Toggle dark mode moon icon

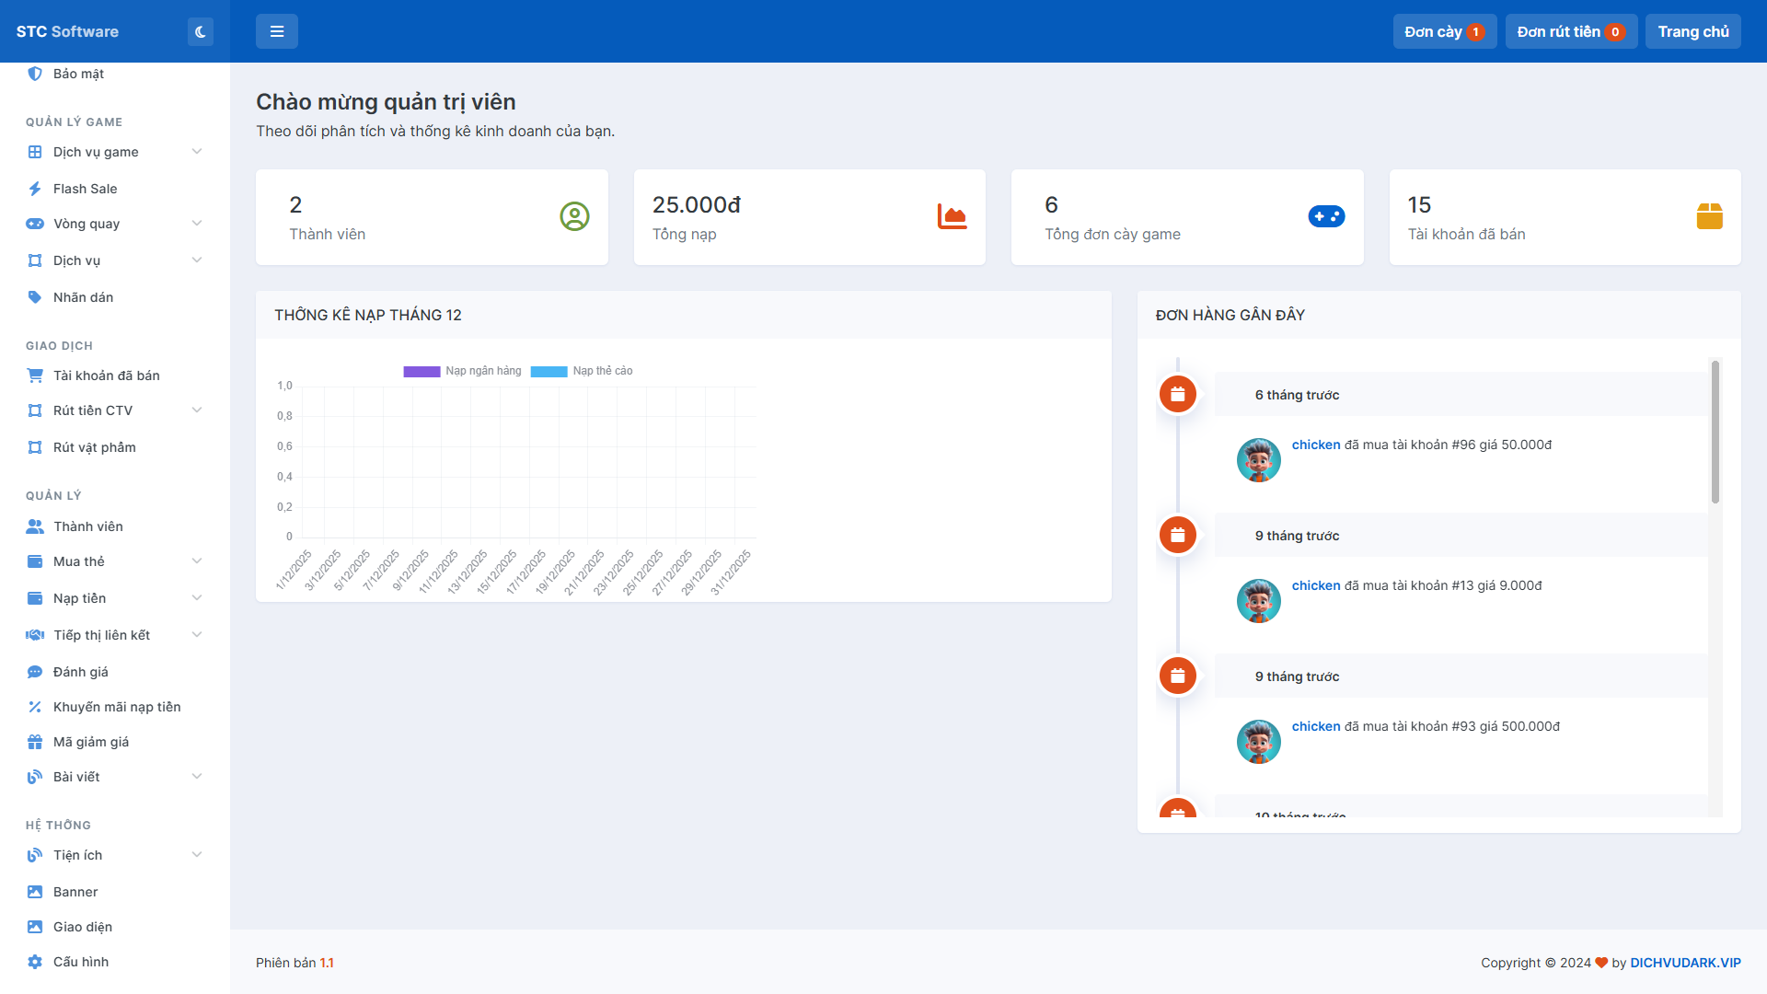click(x=200, y=32)
